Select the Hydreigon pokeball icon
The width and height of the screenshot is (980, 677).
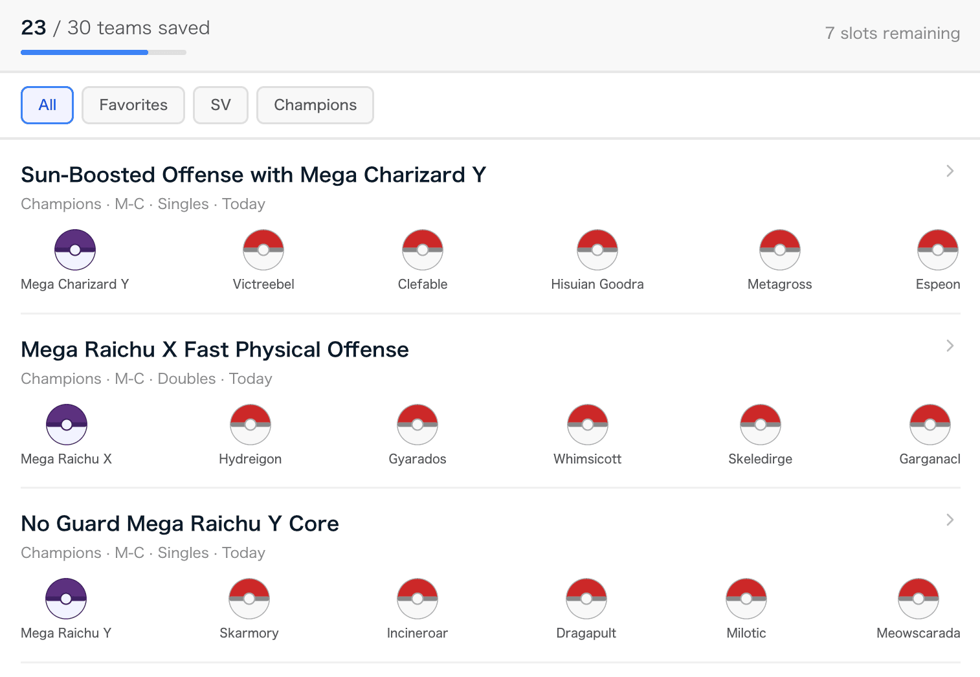point(251,424)
